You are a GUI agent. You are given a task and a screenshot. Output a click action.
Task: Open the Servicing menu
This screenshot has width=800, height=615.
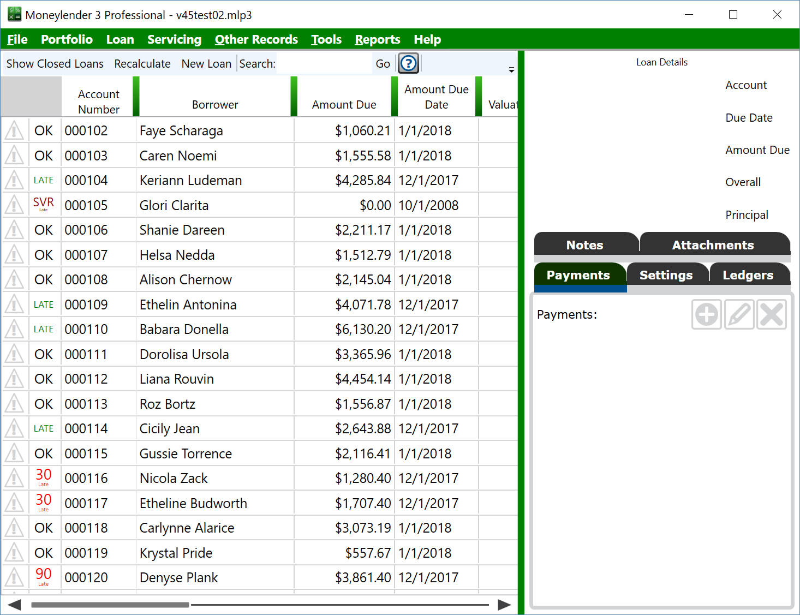[x=174, y=39]
